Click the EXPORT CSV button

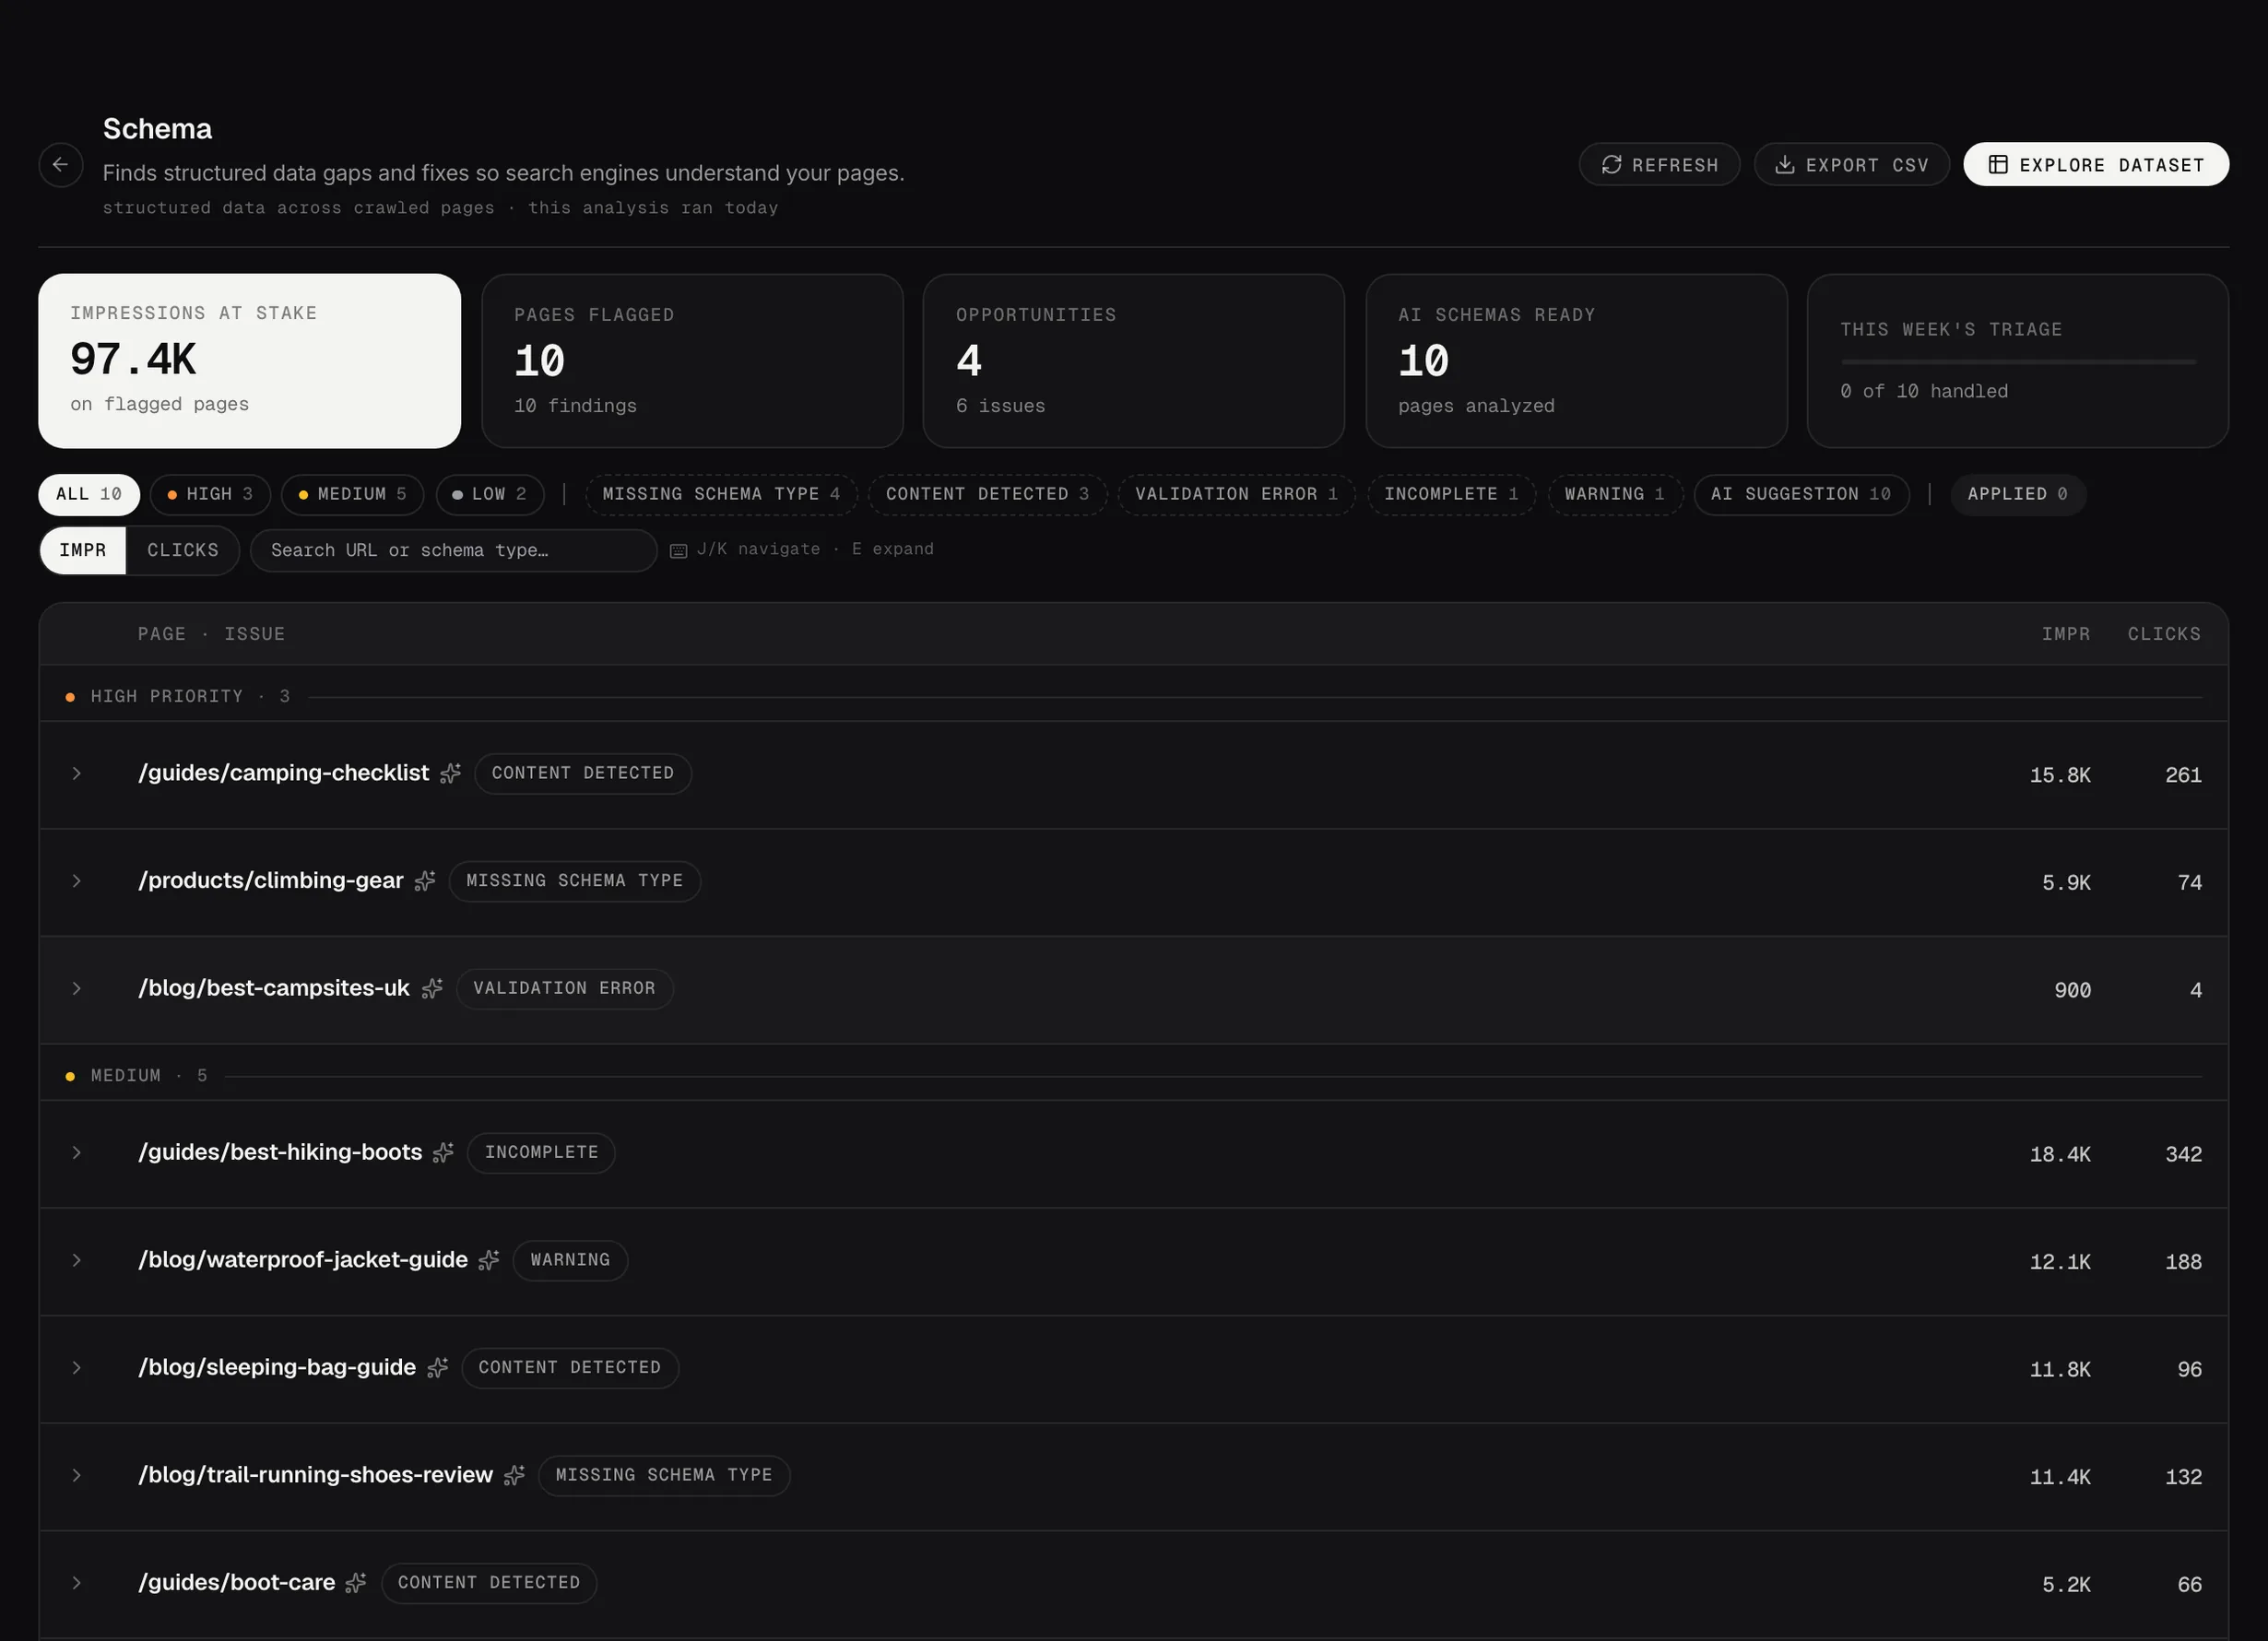pos(1851,165)
